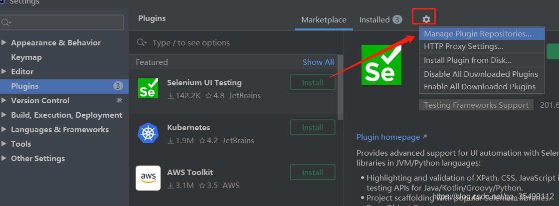Click the Selenium 142.2K downloads count
The height and width of the screenshot is (206, 559).
coord(184,96)
